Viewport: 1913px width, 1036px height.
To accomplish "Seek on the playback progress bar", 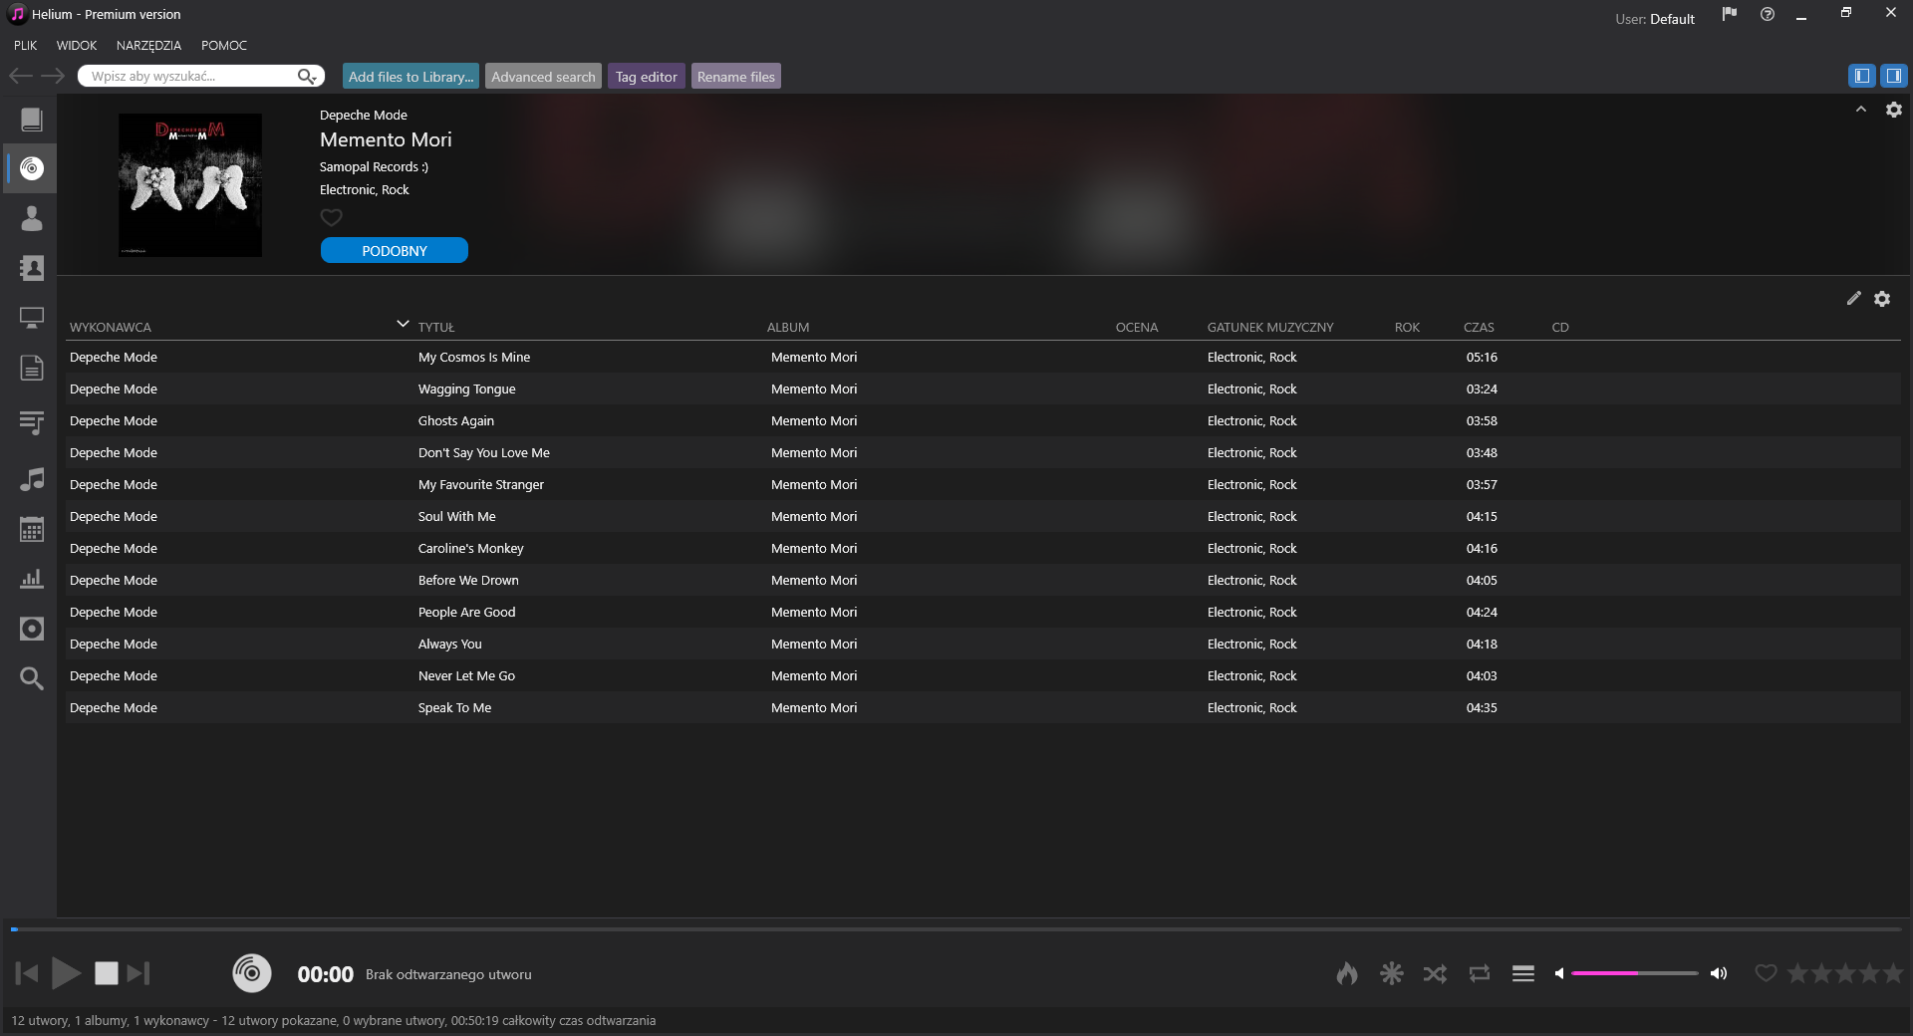I will point(956,929).
